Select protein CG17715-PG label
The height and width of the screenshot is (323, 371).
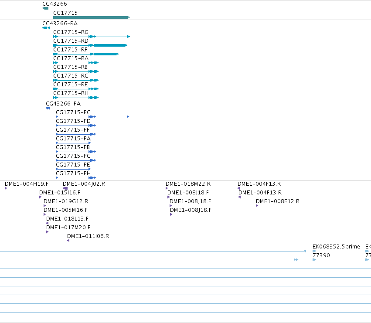click(x=73, y=112)
